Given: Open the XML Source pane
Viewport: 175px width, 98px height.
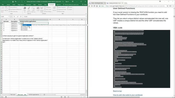Looking at the screenshot, I should (x=54, y=9).
